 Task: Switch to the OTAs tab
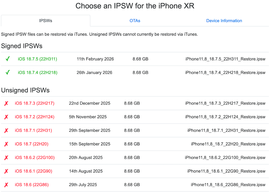135,21
